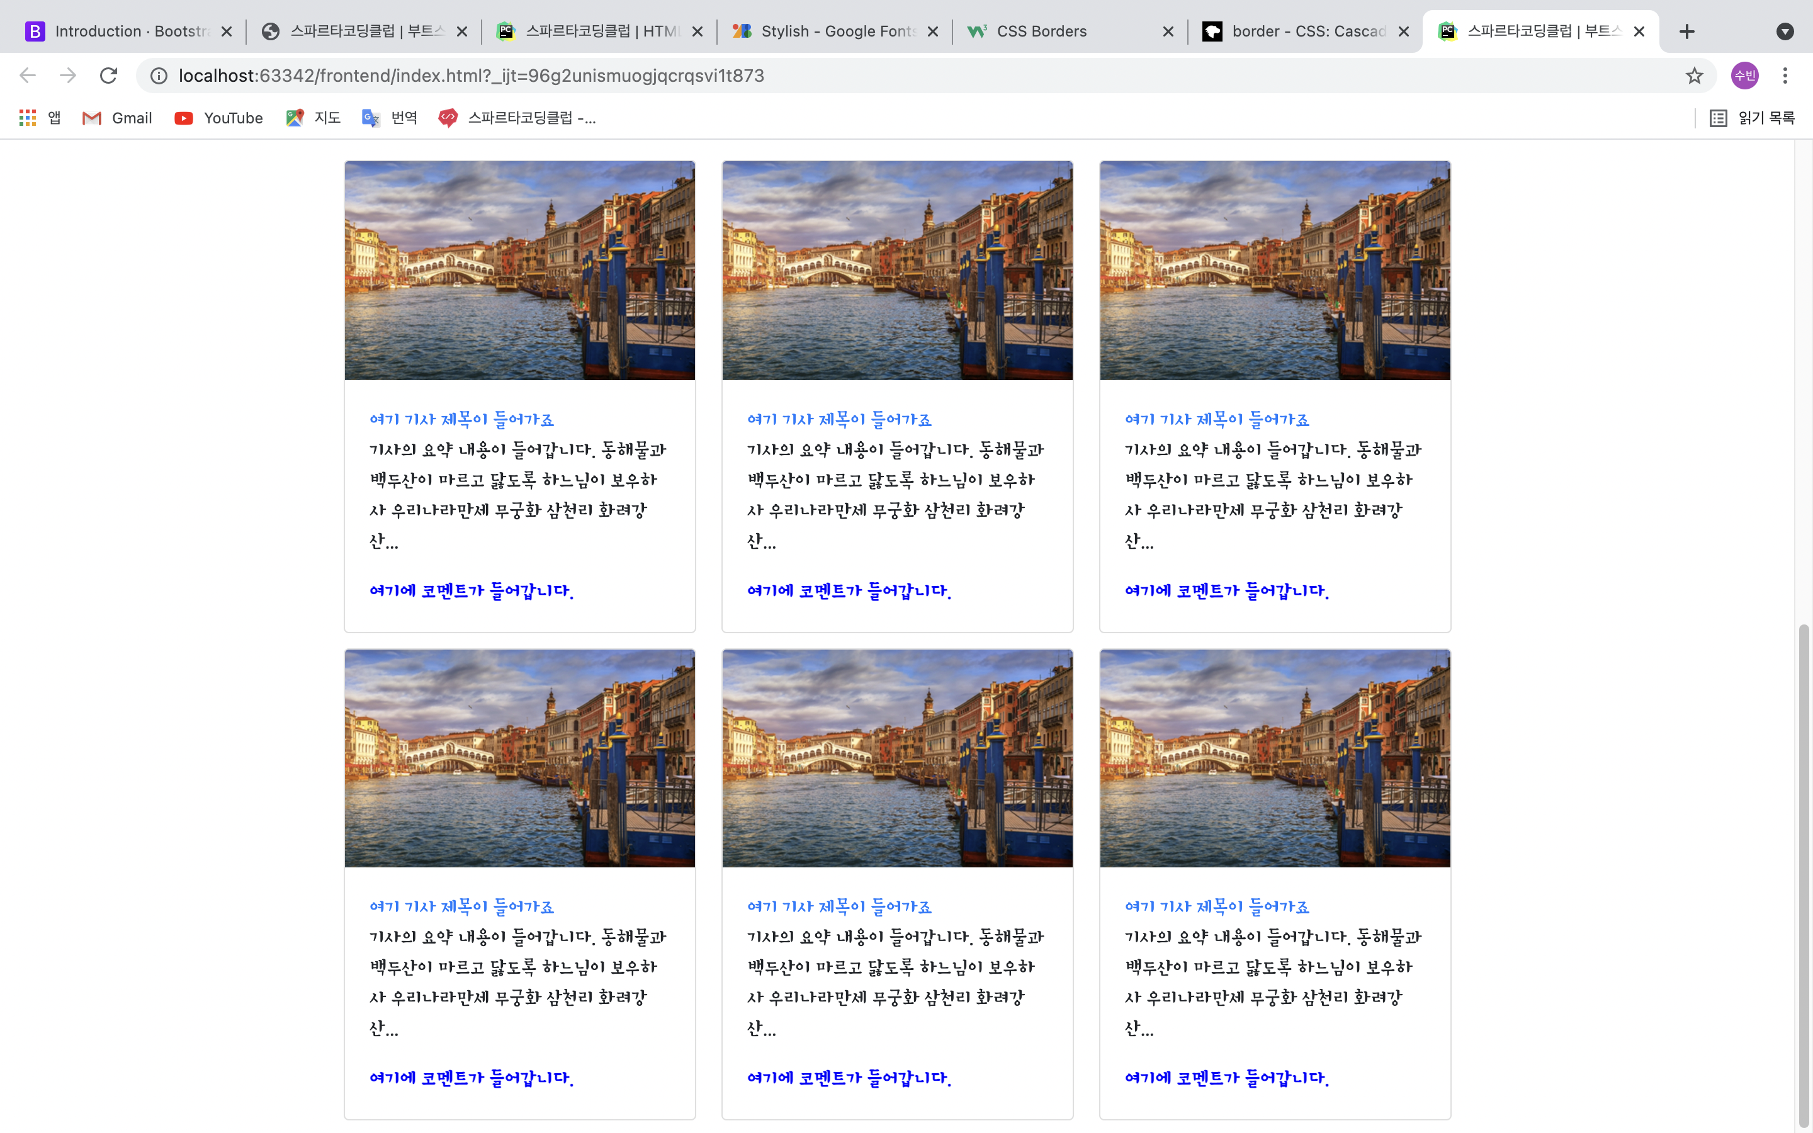Click bottom-right card's Venice canal image
1813x1133 pixels.
pyautogui.click(x=1274, y=758)
